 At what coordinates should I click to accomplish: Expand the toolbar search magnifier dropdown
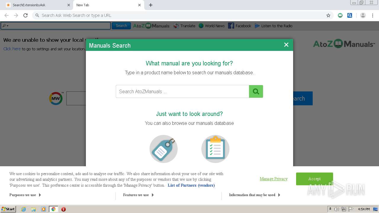(x=5, y=26)
